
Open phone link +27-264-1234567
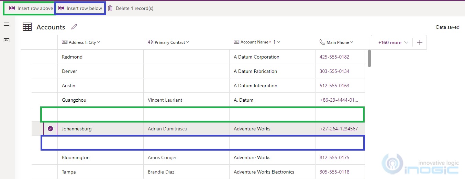(x=339, y=129)
